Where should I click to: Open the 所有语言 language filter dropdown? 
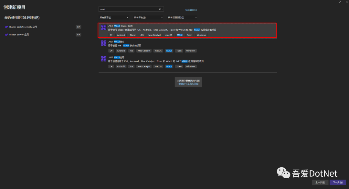114,17
